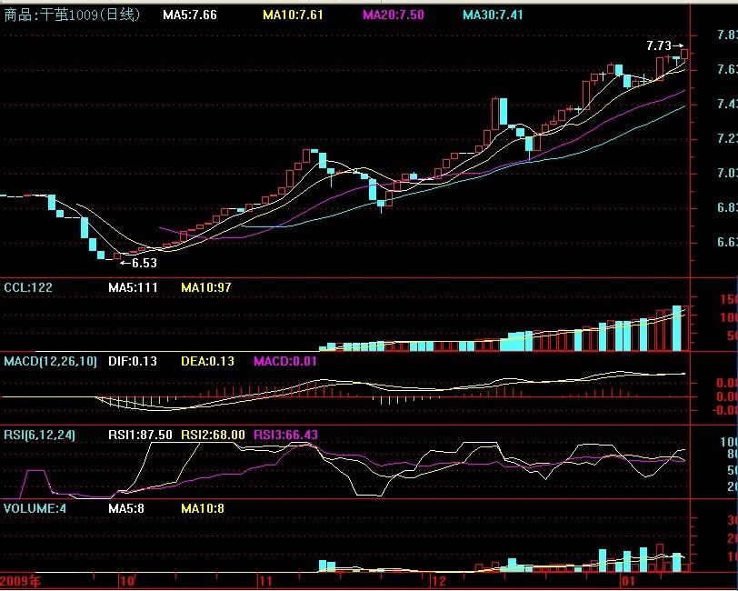Image resolution: width=738 pixels, height=591 pixels.
Task: Click the cyan MA30:7.41 label
Action: 494,15
